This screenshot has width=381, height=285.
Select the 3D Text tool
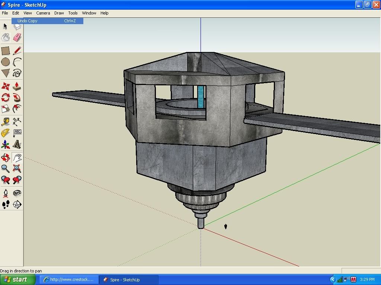[x=17, y=144]
